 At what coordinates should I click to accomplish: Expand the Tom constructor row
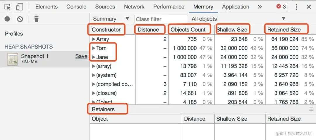tap(94, 48)
